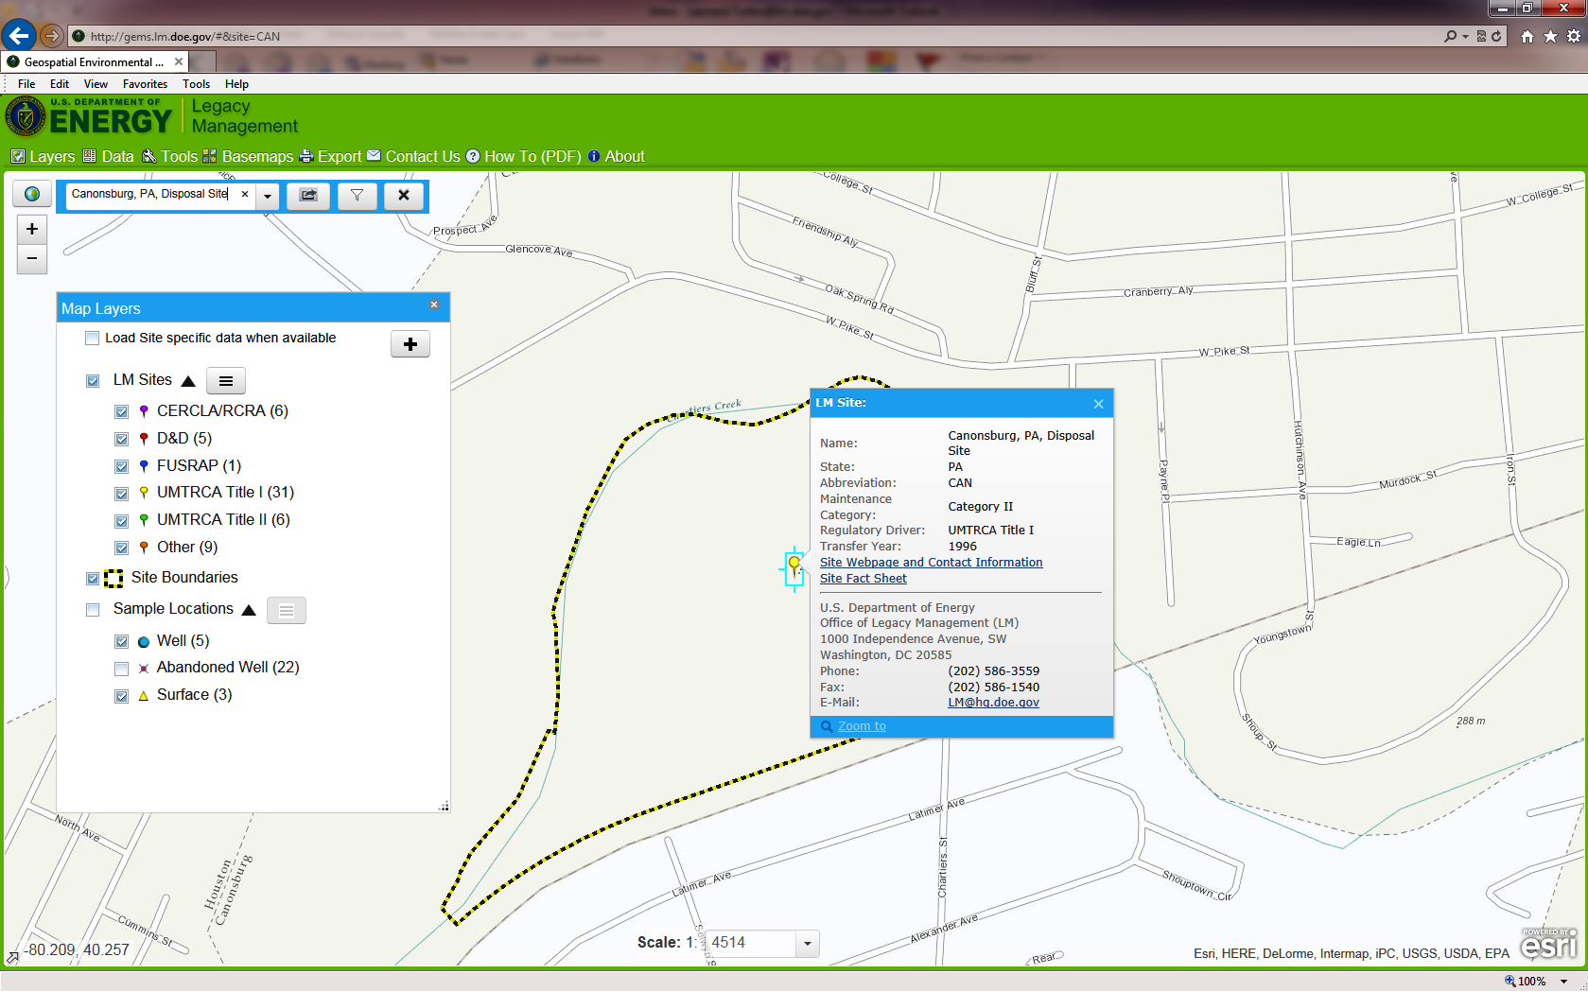Open Sample Locations options menu icon
Screen dimensions: 1588x992
[287, 611]
